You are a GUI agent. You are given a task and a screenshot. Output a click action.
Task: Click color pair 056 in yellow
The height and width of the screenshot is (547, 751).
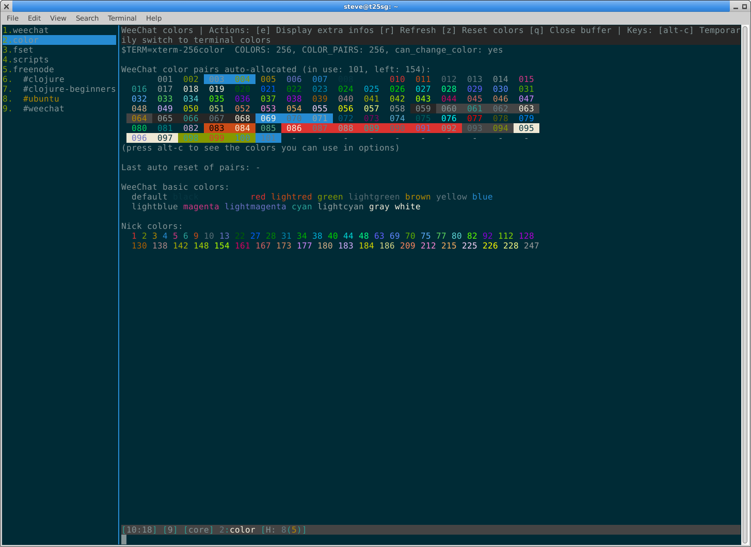coord(346,109)
